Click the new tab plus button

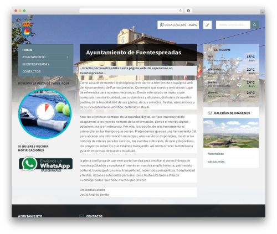pyautogui.click(x=263, y=12)
